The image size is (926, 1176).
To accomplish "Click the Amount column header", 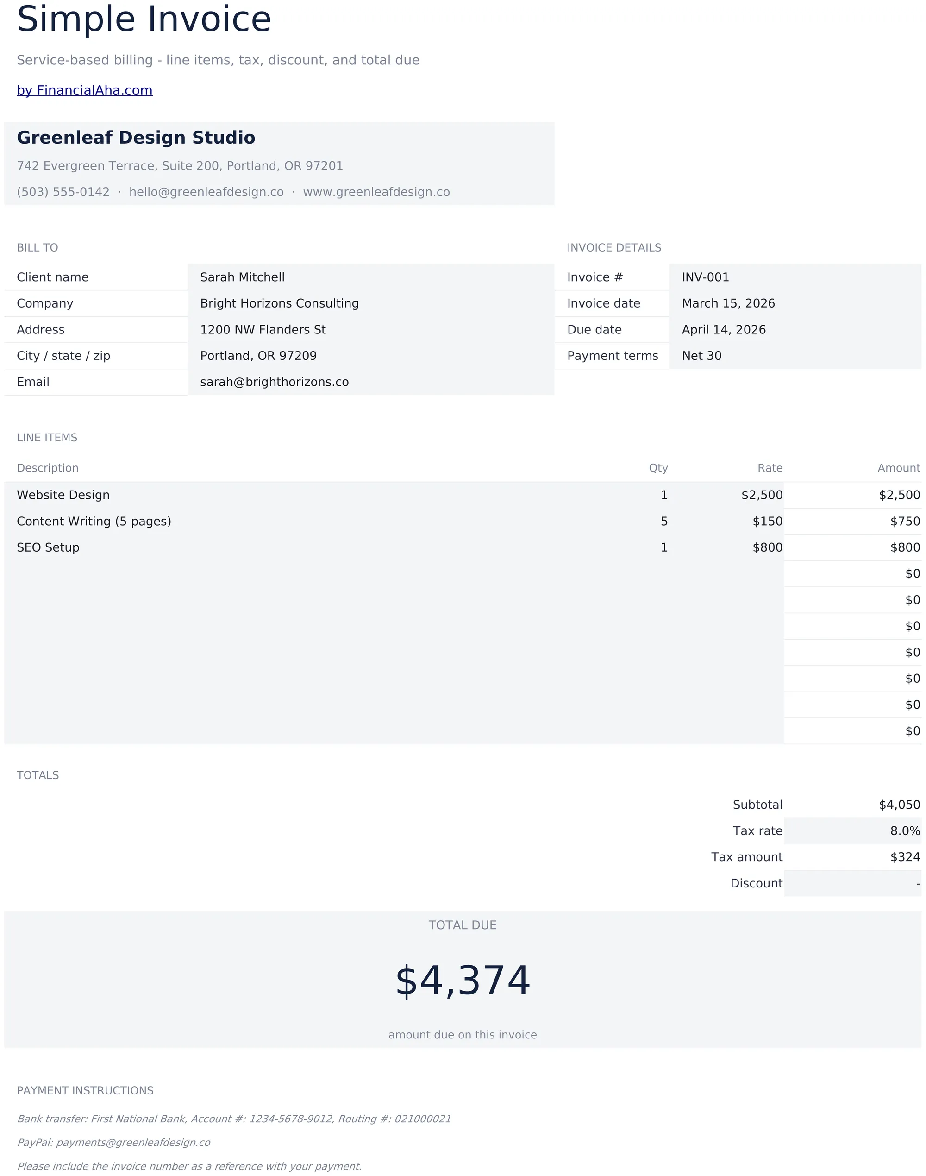I will pos(899,468).
